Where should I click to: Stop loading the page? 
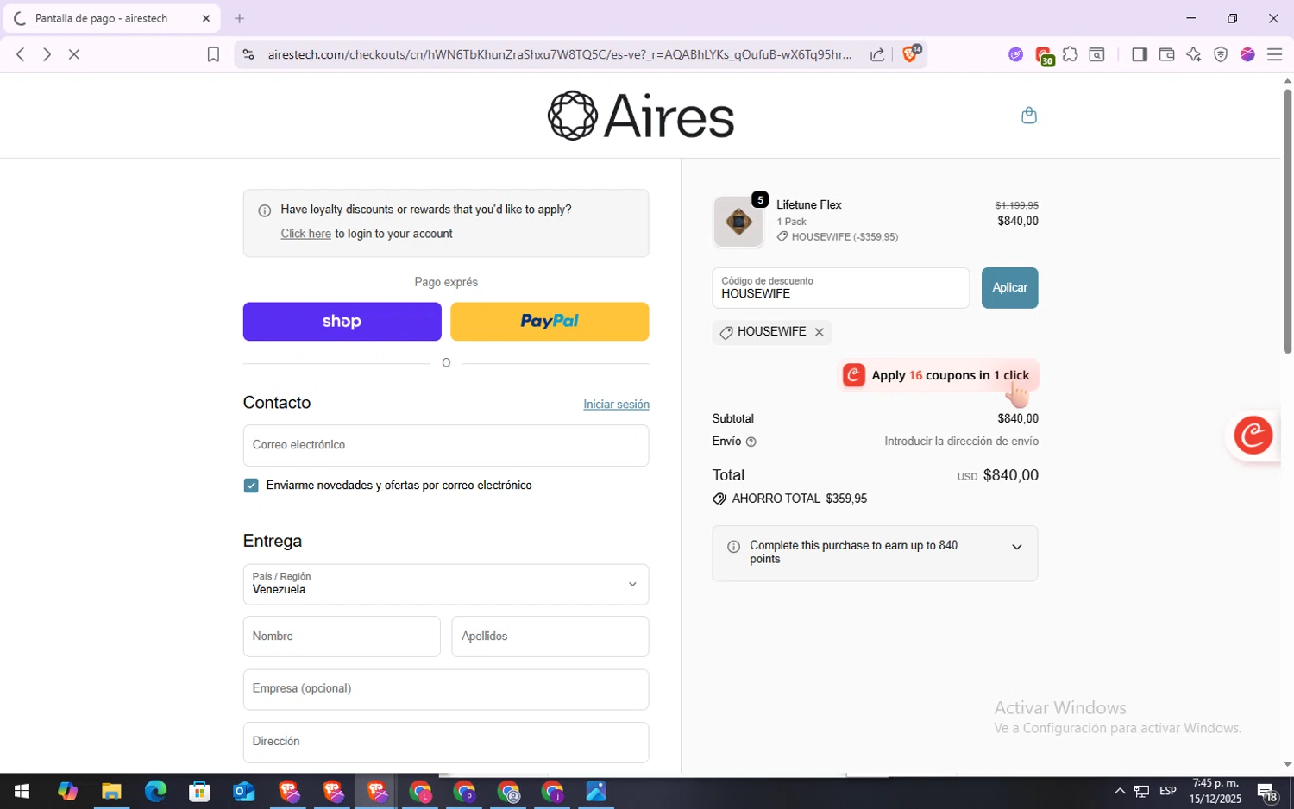click(x=74, y=54)
